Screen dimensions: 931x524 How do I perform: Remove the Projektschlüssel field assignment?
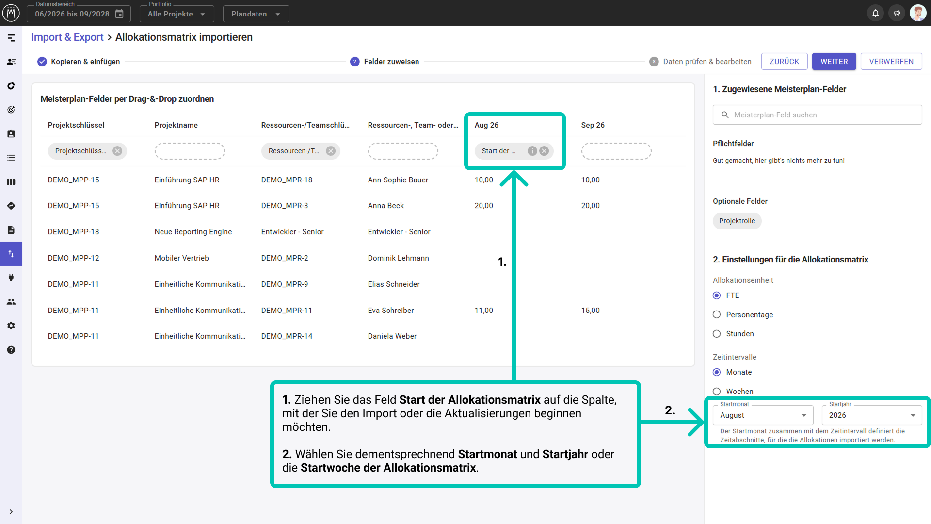tap(117, 151)
